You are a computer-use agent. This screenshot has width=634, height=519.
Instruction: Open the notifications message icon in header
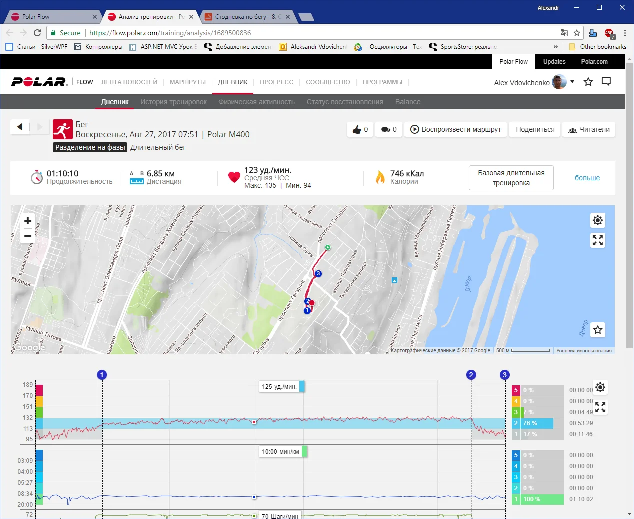[606, 82]
